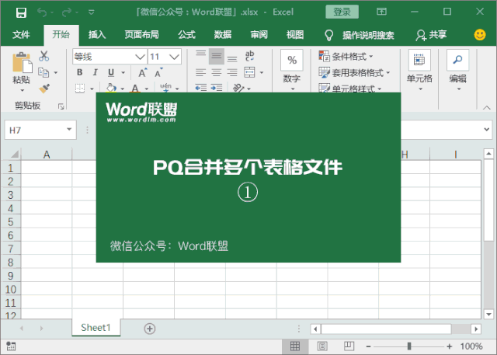Click the 共享 share button
The width and height of the screenshot is (497, 355).
click(x=431, y=35)
